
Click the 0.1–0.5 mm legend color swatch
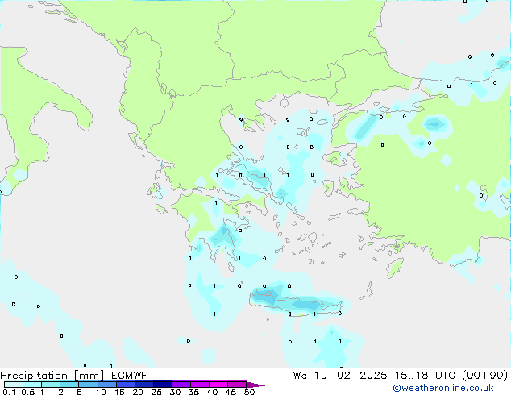click(x=14, y=385)
